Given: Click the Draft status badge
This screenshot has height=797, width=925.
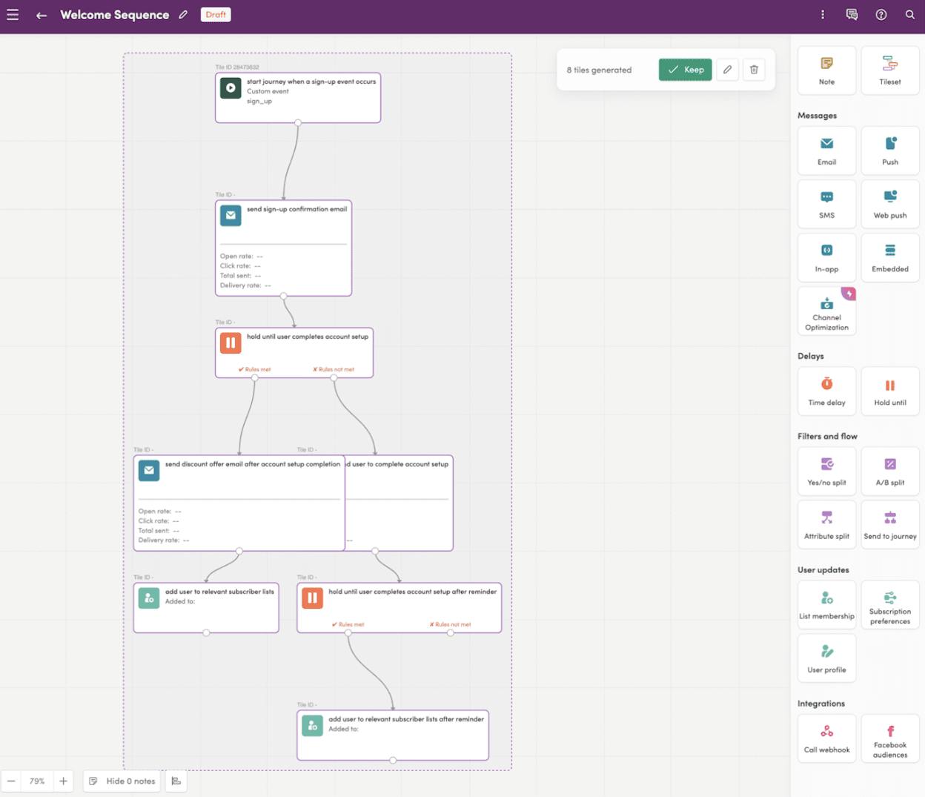Looking at the screenshot, I should pyautogui.click(x=216, y=15).
